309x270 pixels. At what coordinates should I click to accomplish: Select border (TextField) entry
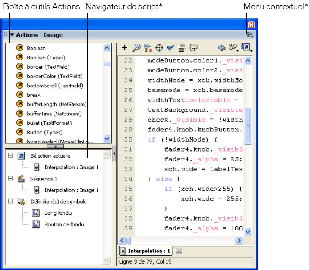48,67
